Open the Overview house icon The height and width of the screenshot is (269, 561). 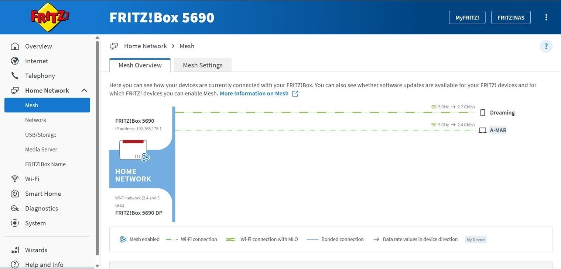pyautogui.click(x=15, y=46)
